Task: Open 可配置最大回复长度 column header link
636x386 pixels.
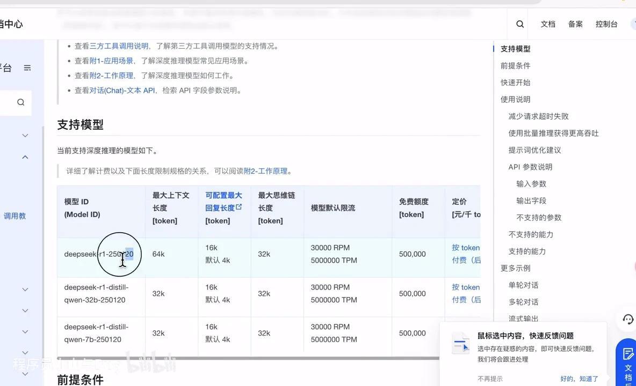Action: [223, 202]
